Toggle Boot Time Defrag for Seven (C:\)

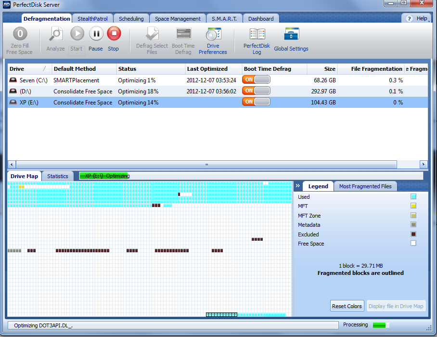tap(256, 79)
